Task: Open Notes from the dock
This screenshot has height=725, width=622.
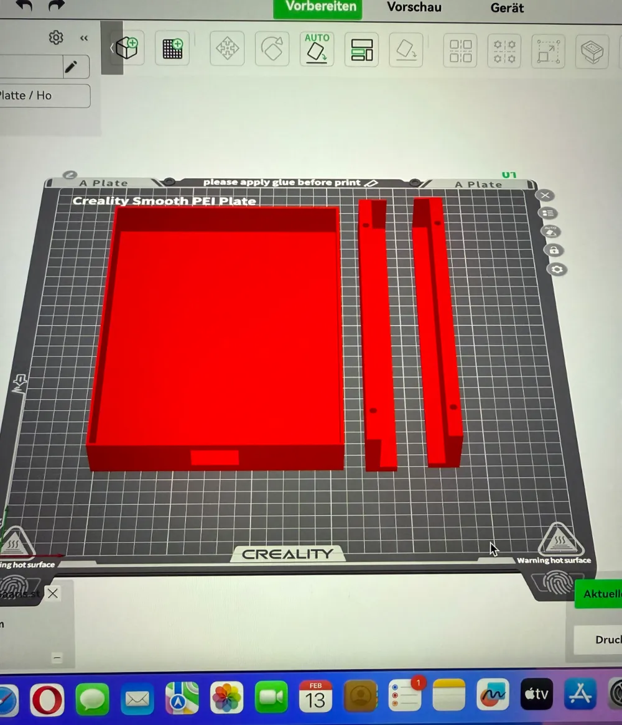Action: click(449, 695)
